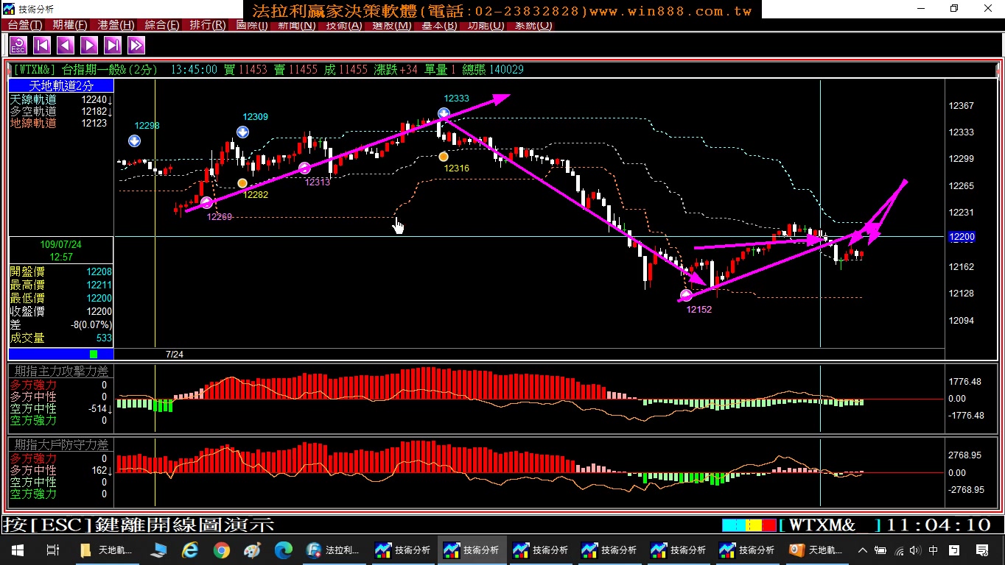
Task: Jump to first bar with skip-back icon
Action: 42,46
